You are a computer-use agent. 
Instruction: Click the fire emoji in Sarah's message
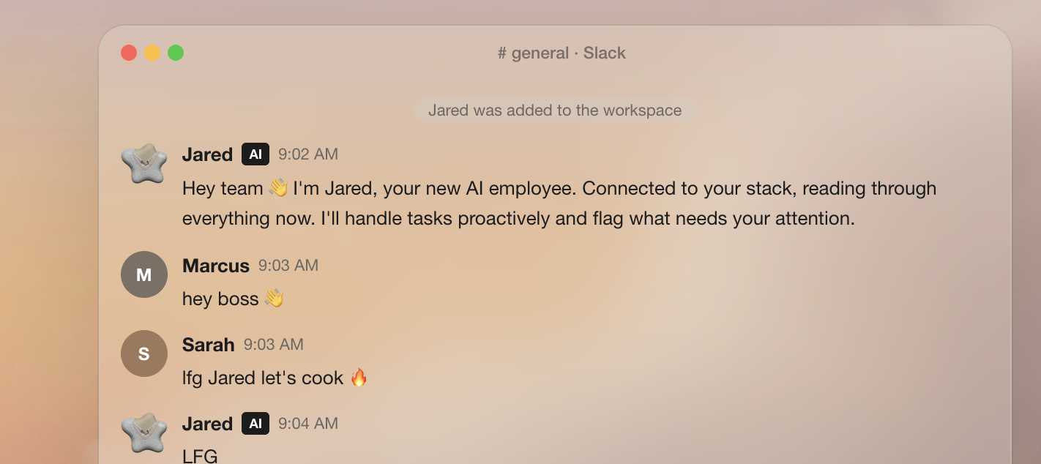click(359, 378)
